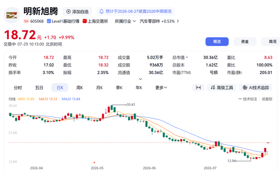Click MA10 15.12 indicator label

click(x=48, y=99)
